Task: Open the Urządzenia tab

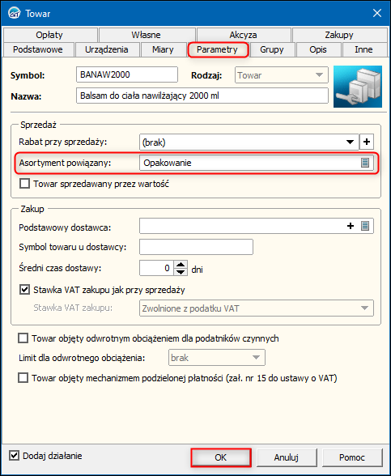Action: click(x=107, y=49)
